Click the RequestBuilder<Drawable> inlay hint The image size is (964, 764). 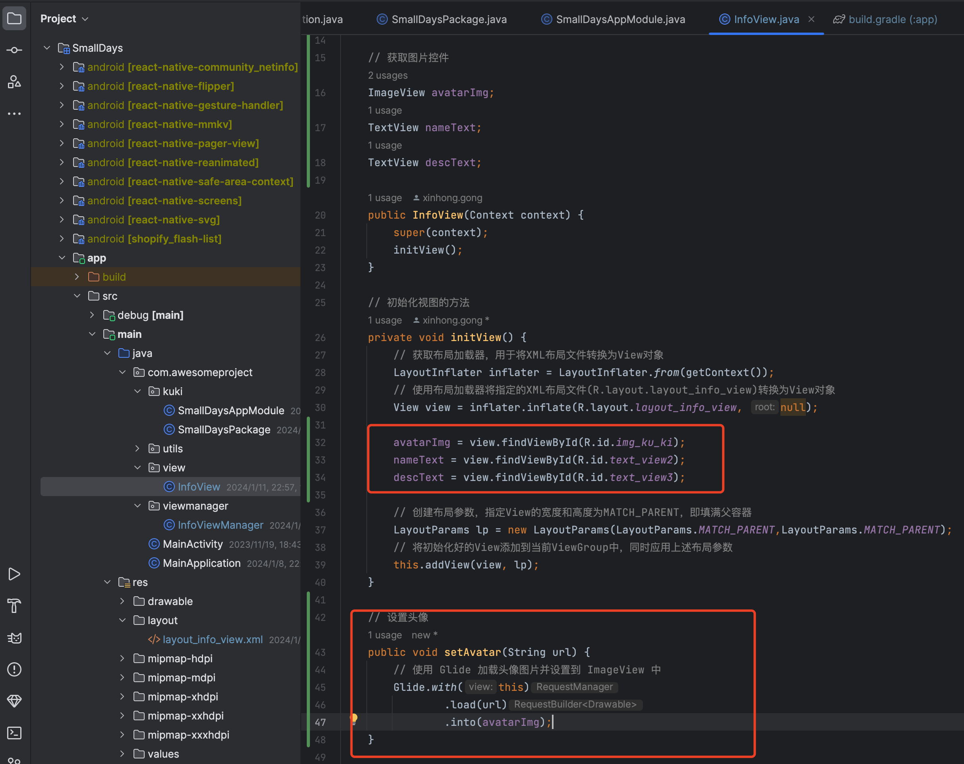(x=575, y=704)
